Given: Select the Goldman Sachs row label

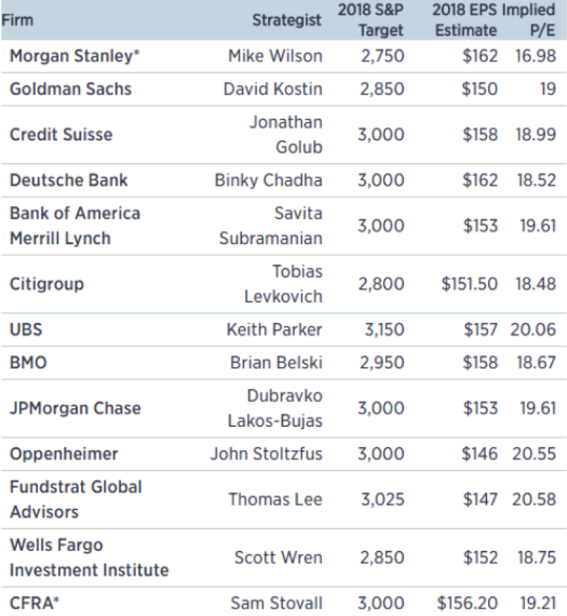Looking at the screenshot, I should tap(70, 89).
